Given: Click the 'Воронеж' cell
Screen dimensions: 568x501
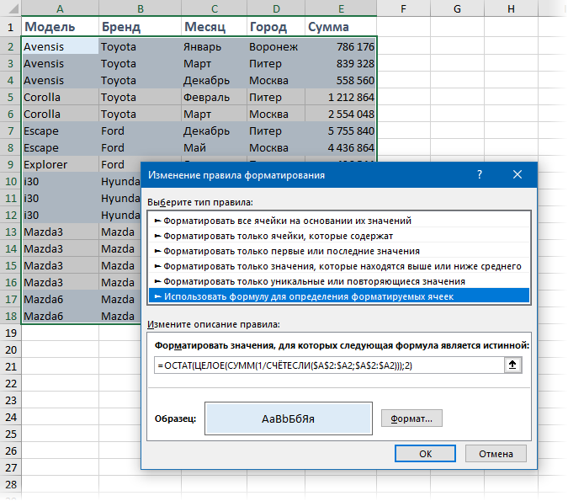Looking at the screenshot, I should pyautogui.click(x=276, y=46).
